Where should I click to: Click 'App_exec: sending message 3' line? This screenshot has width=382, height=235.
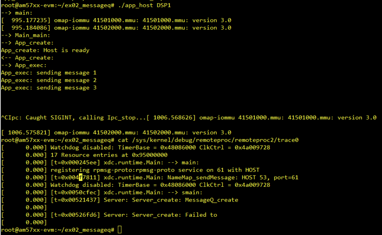[48, 88]
